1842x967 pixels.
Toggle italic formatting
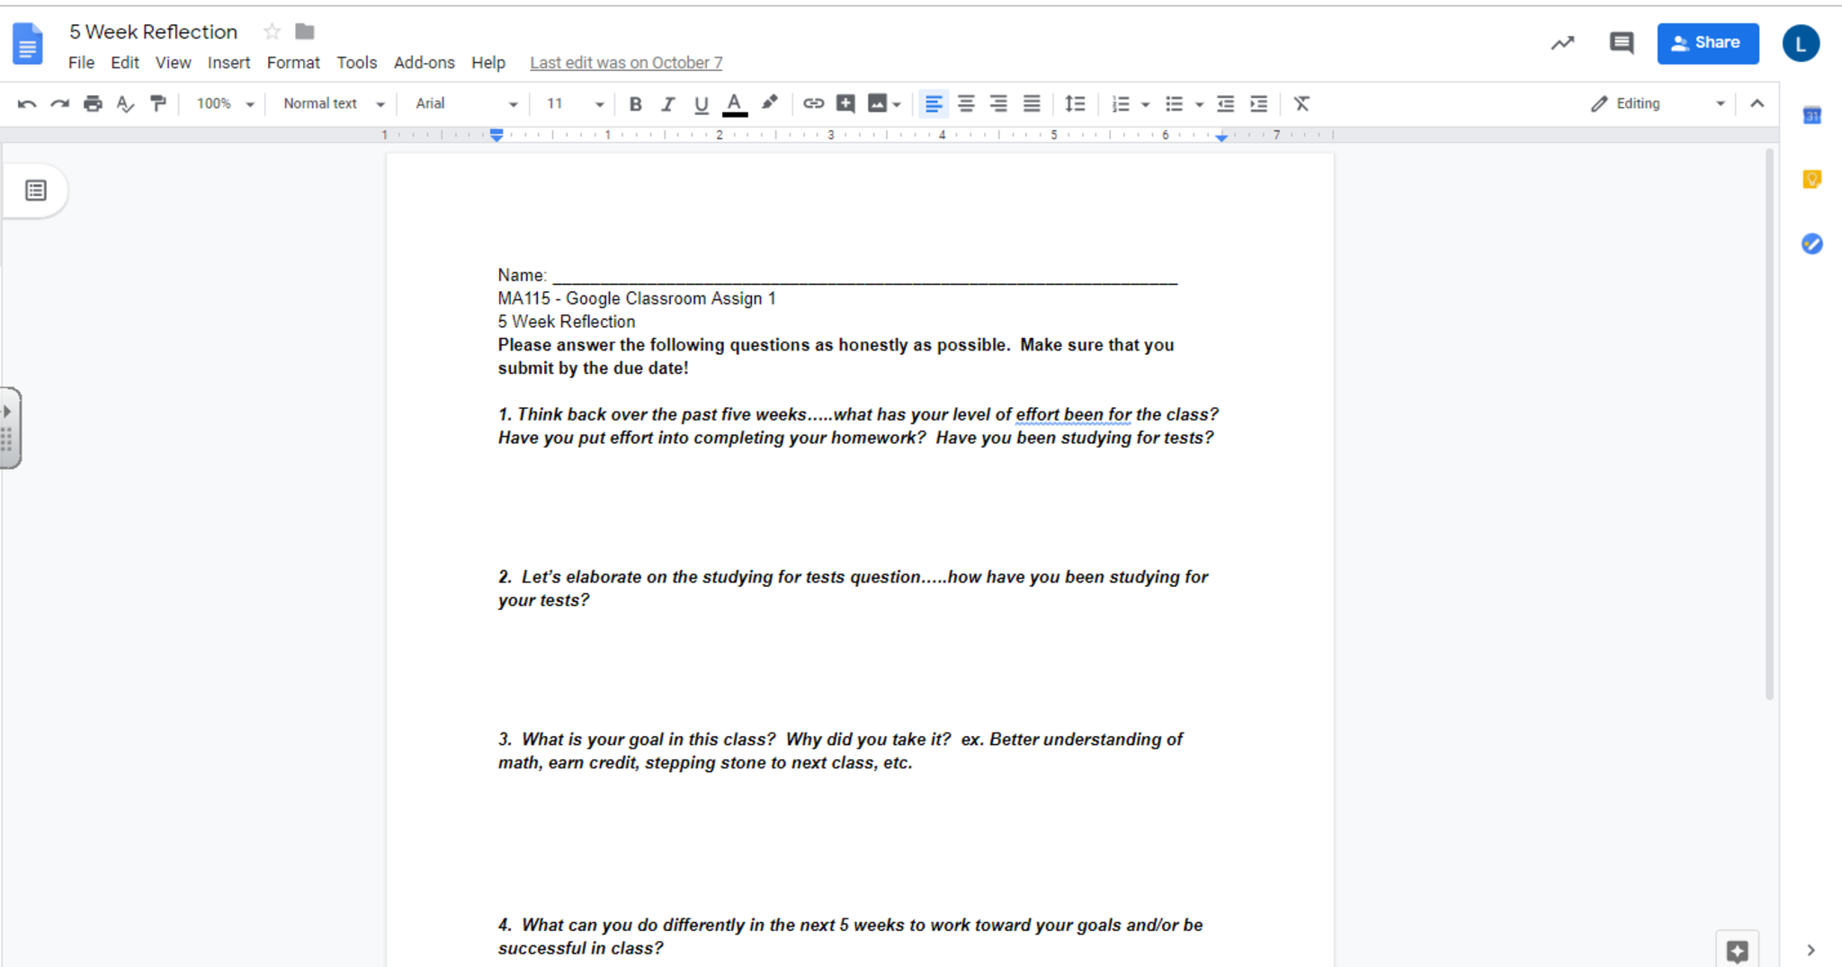click(x=667, y=104)
